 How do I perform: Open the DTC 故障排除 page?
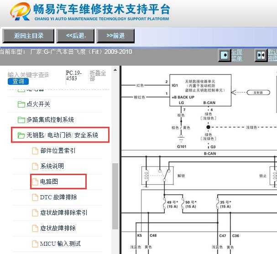tap(58, 197)
